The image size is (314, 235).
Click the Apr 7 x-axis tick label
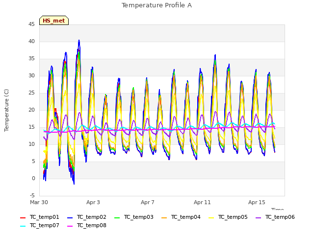coord(148,202)
